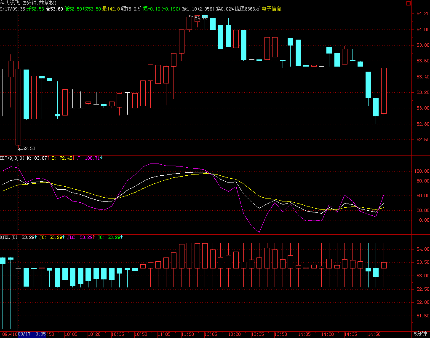This screenshot has height=338, width=430.
Task: Click the stock title 科大讯飞 (5分钟 前复权)
Action: click(x=28, y=3)
